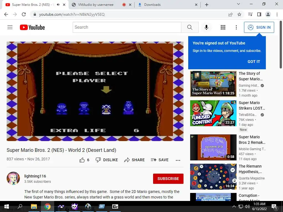Image resolution: width=283 pixels, height=212 pixels.
Task: Dismiss signed-out notice with GOT IT
Action: click(x=254, y=62)
